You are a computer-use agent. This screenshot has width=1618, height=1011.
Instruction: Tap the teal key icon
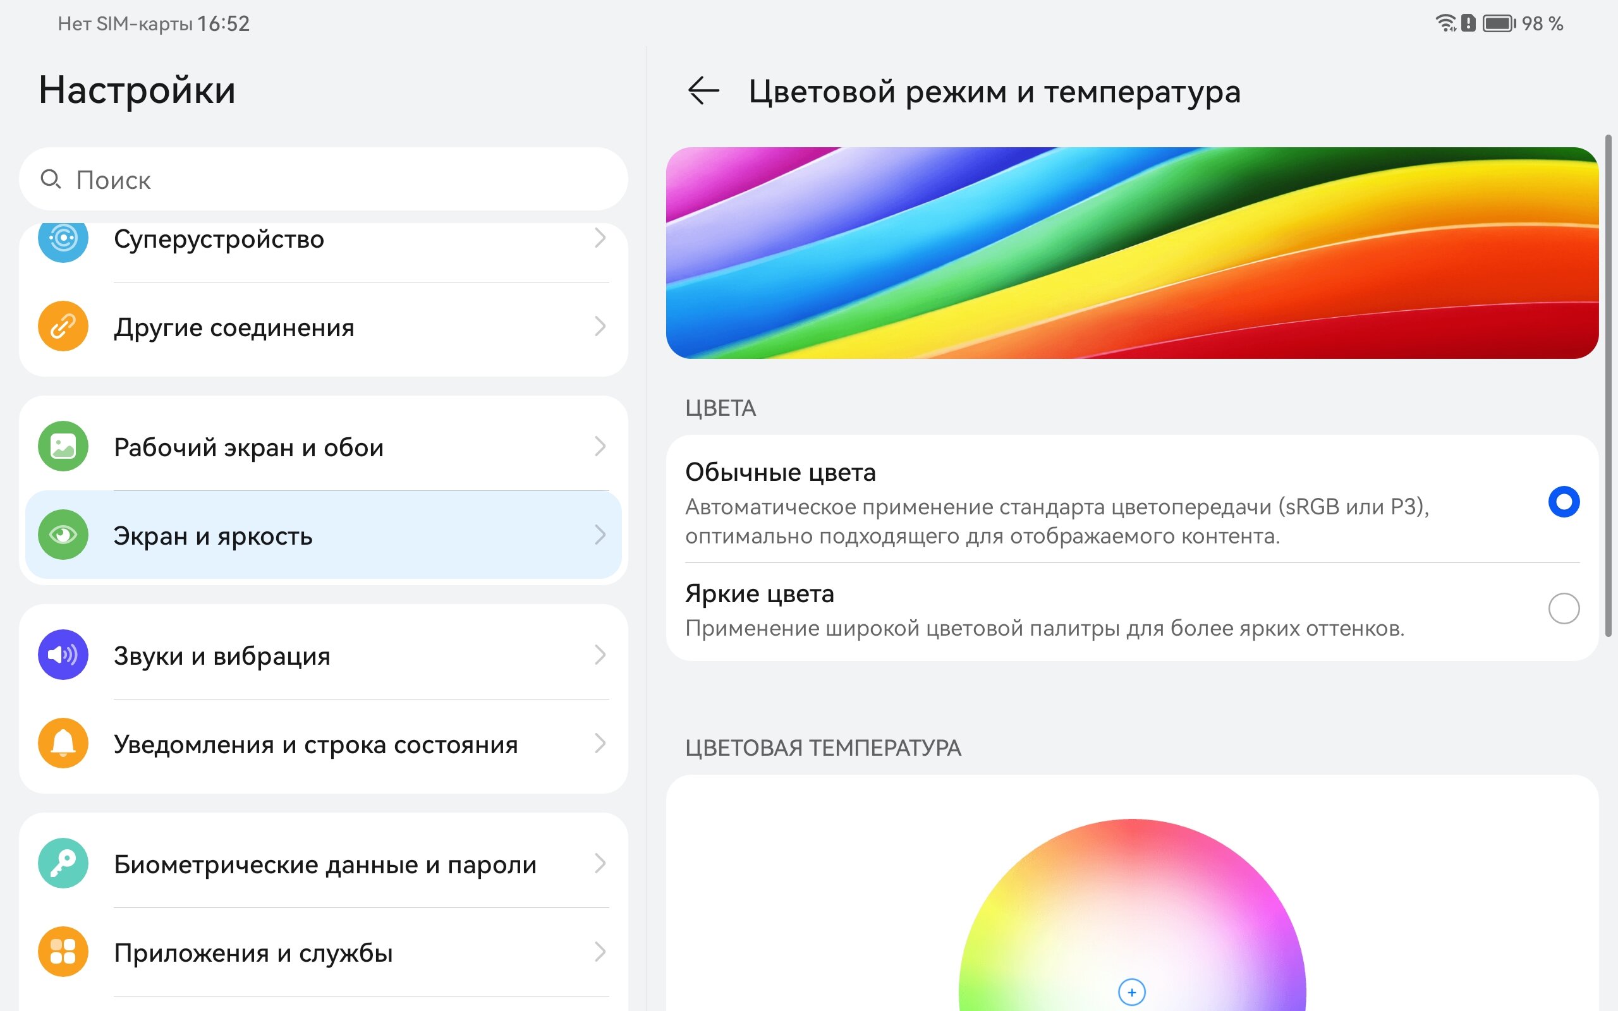pyautogui.click(x=63, y=863)
